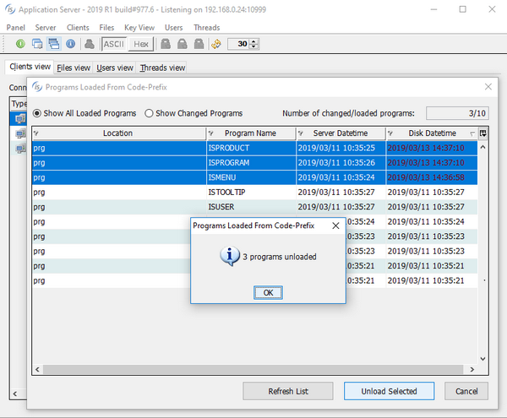
Task: Click the filter icon in Program Name header
Action: [211, 133]
